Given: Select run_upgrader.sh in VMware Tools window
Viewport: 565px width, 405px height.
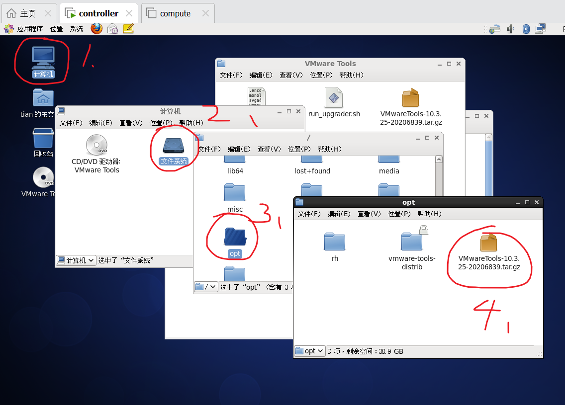Looking at the screenshot, I should coord(334,102).
